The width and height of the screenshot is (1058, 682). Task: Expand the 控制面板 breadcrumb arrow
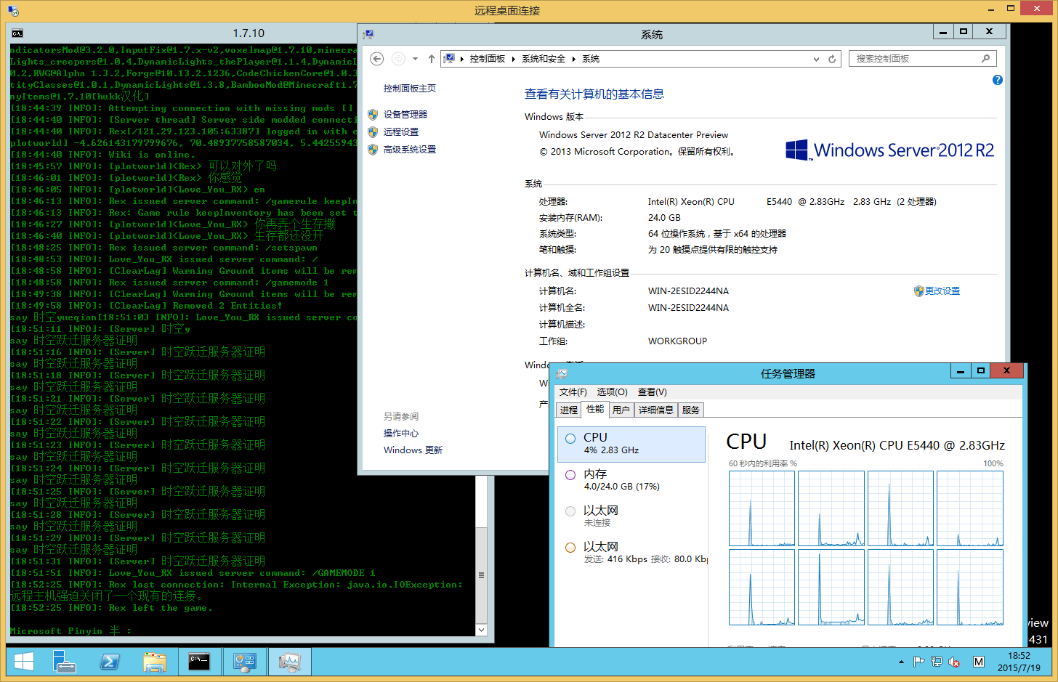tap(513, 59)
